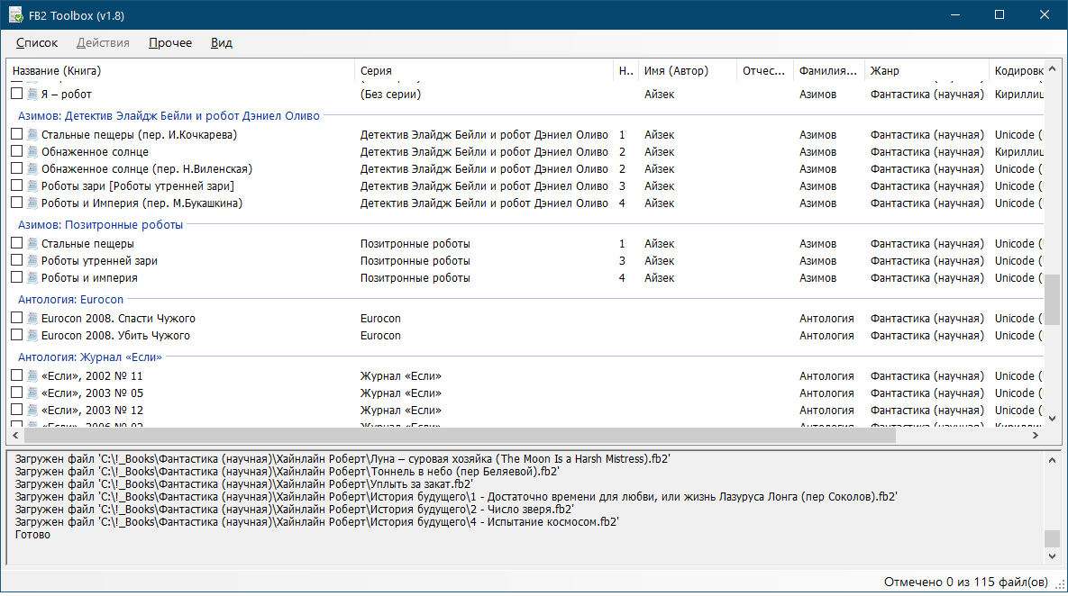The height and width of the screenshot is (596, 1068).
Task: Collapse the 'Антология: Eurocon' group header
Action: 70,299
